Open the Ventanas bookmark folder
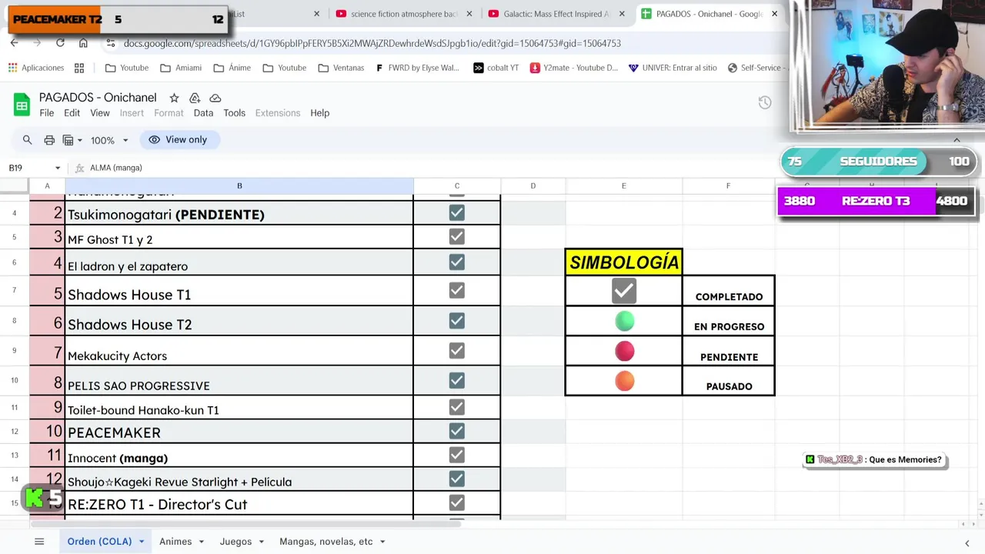985x554 pixels. point(341,68)
